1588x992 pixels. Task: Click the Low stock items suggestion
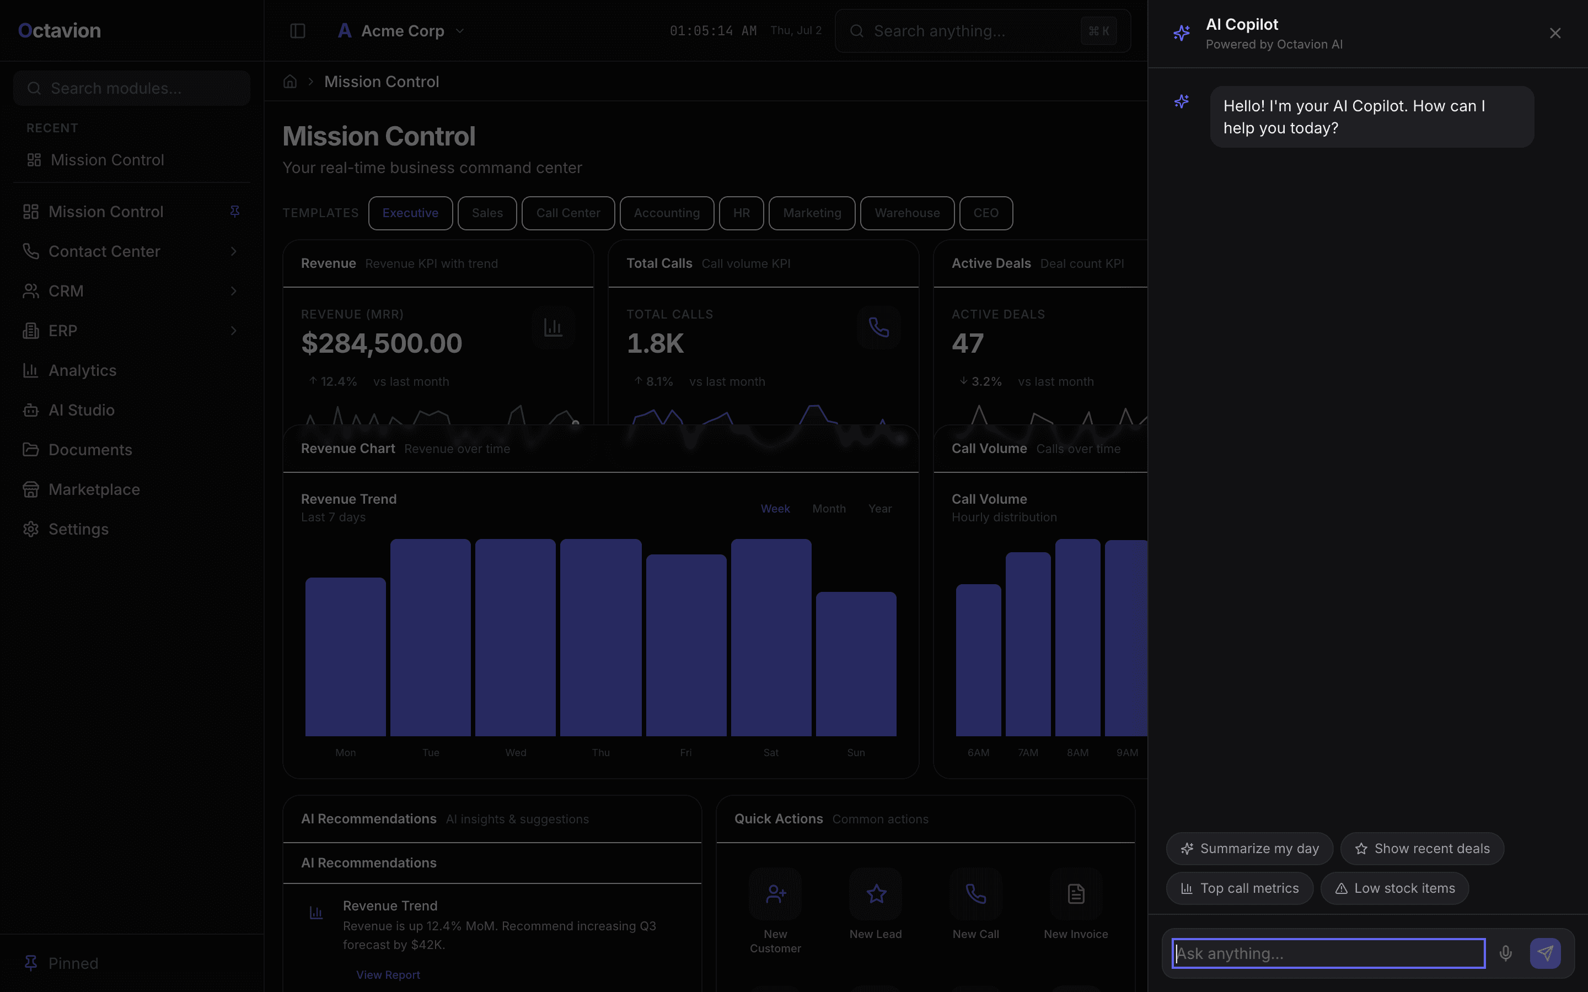(1394, 888)
